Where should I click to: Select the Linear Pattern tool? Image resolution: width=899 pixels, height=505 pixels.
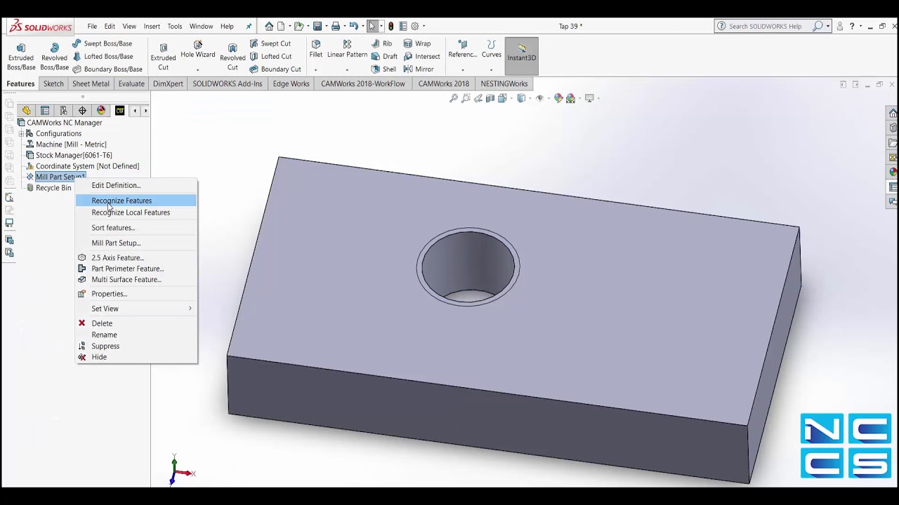[x=347, y=49]
